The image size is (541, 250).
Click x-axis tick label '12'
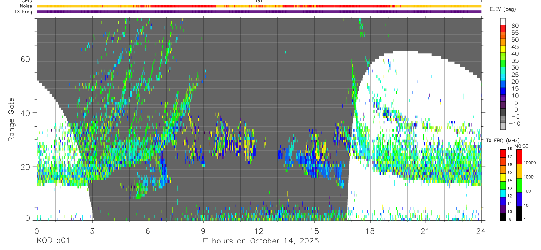pyautogui.click(x=259, y=231)
